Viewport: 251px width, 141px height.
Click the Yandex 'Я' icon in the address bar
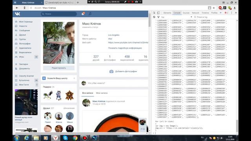24,8
